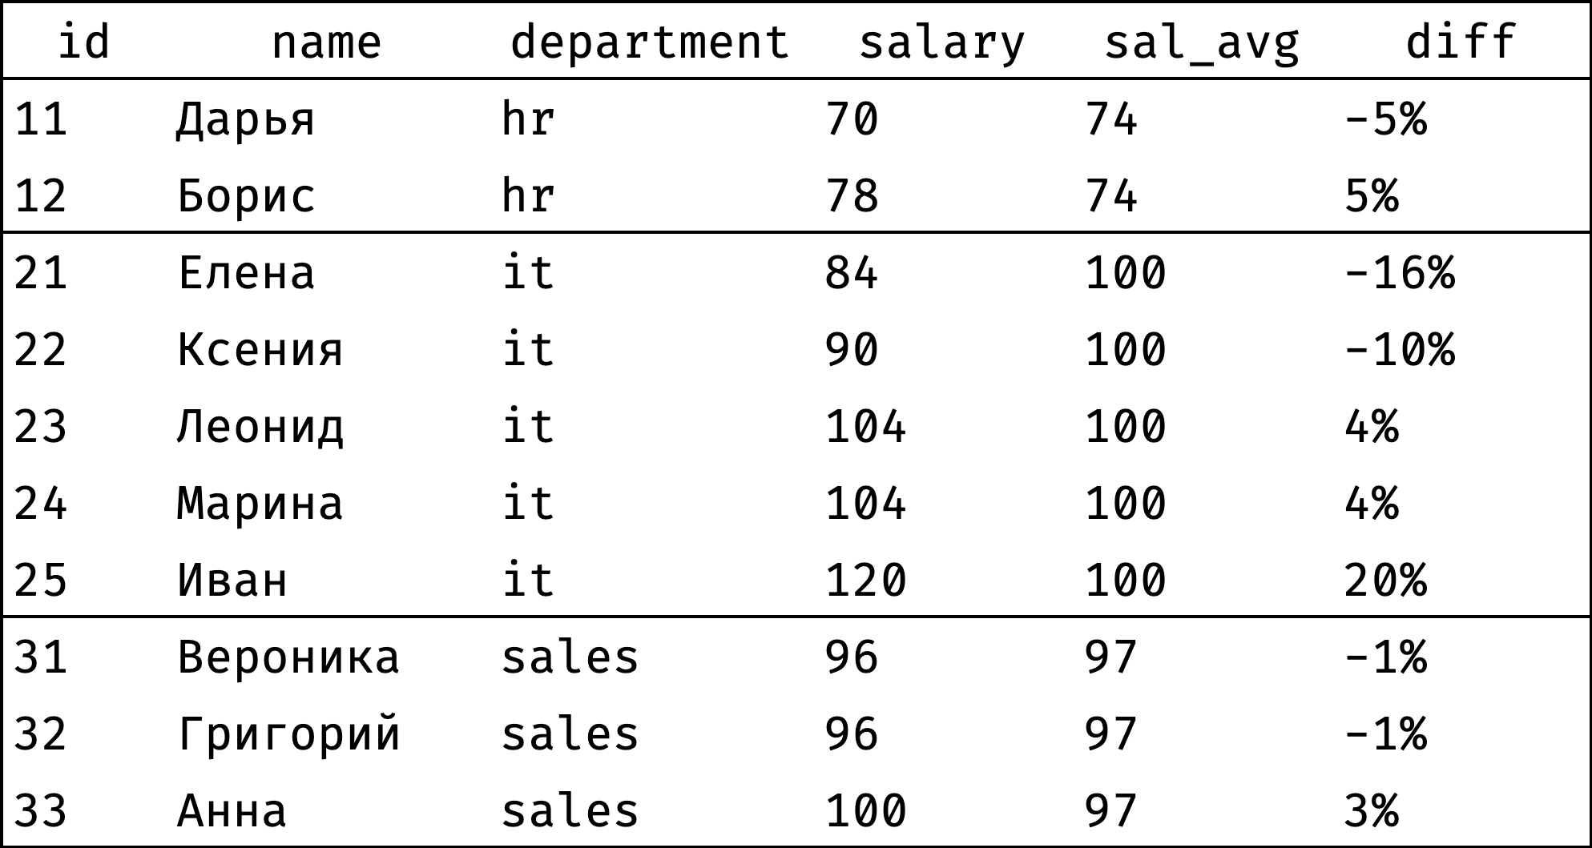This screenshot has height=848, width=1592.
Task: Select the diff value -16%
Action: 1400,273
